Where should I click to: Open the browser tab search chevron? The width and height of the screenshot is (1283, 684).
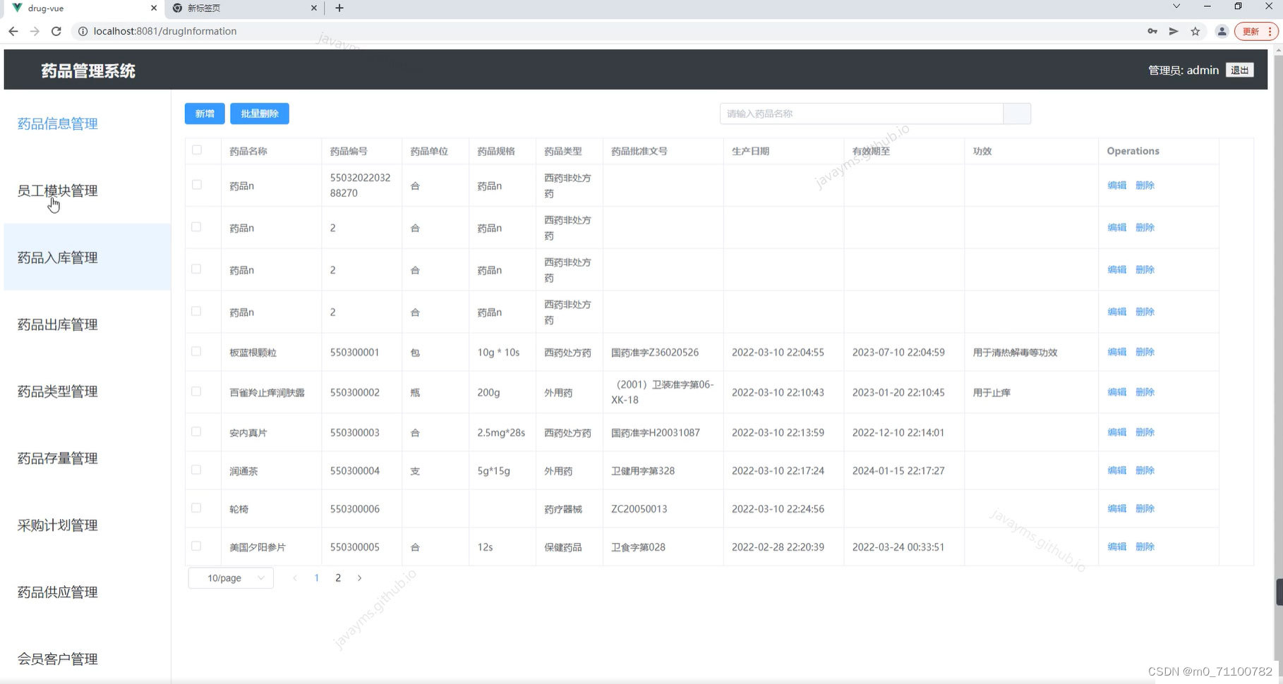tap(1176, 6)
